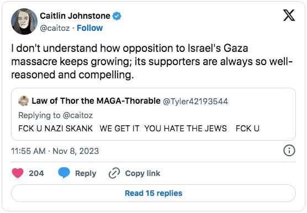The height and width of the screenshot is (213, 307).
Task: Click the Replying to @caitoz mention
Action: pyautogui.click(x=78, y=115)
